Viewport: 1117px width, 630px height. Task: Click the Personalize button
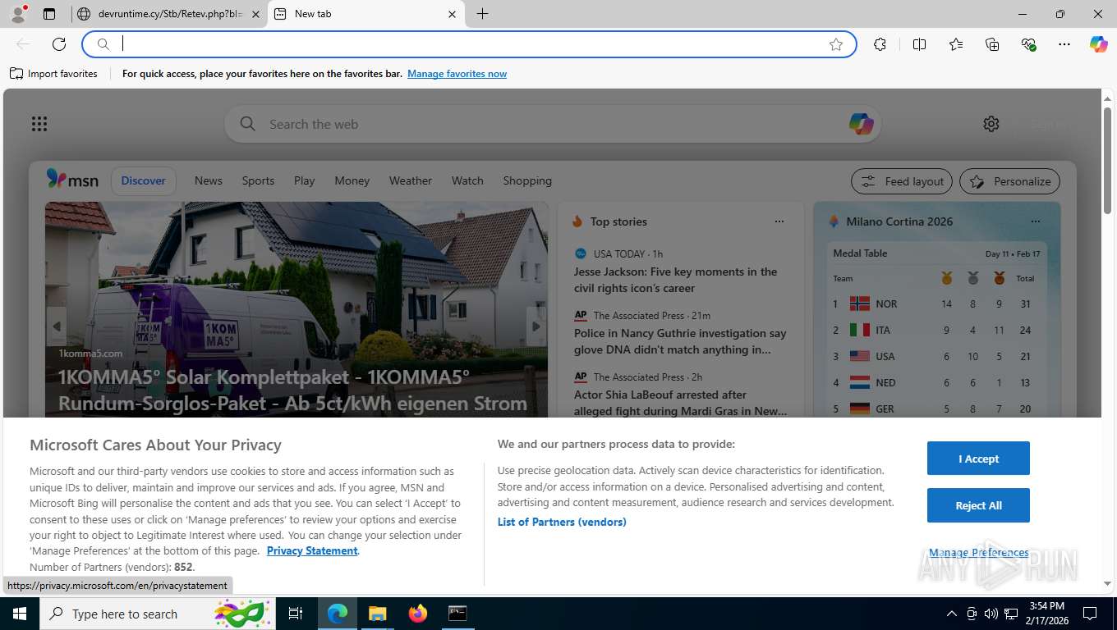1009,181
